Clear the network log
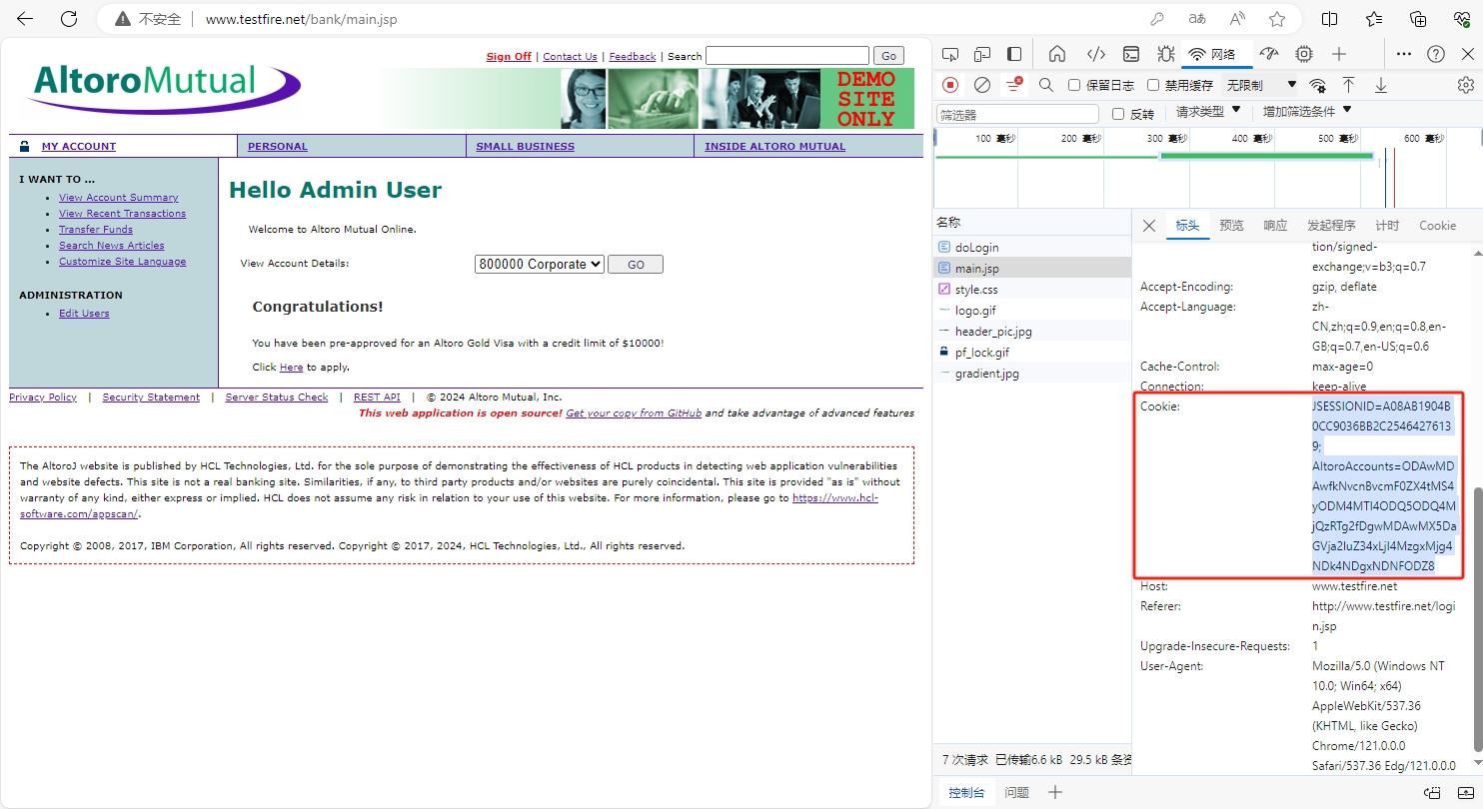This screenshot has height=809, width=1483. point(982,85)
